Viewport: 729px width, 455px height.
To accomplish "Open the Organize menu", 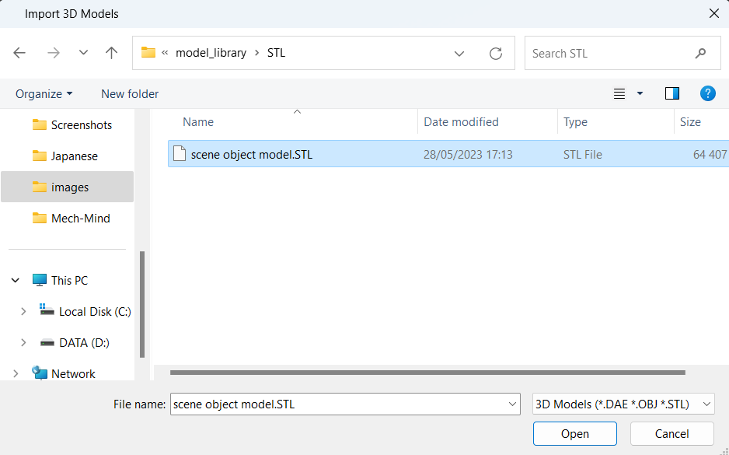I will coord(44,94).
